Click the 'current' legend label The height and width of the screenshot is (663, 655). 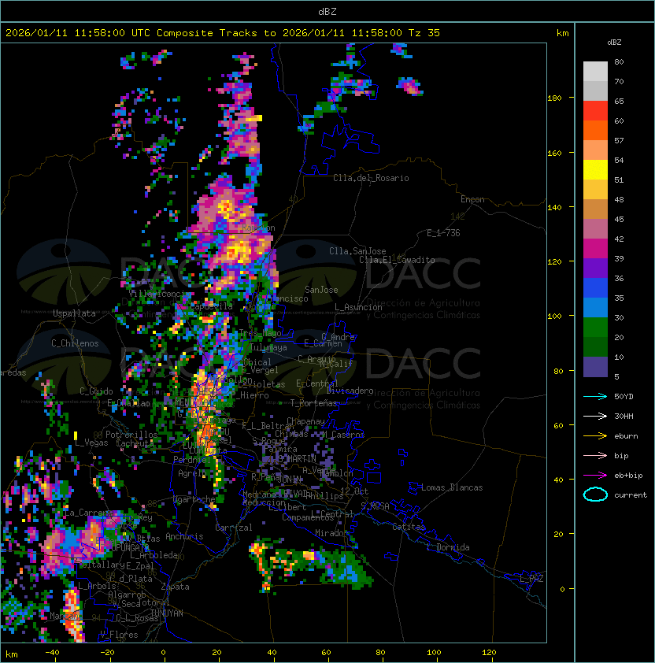coord(631,494)
